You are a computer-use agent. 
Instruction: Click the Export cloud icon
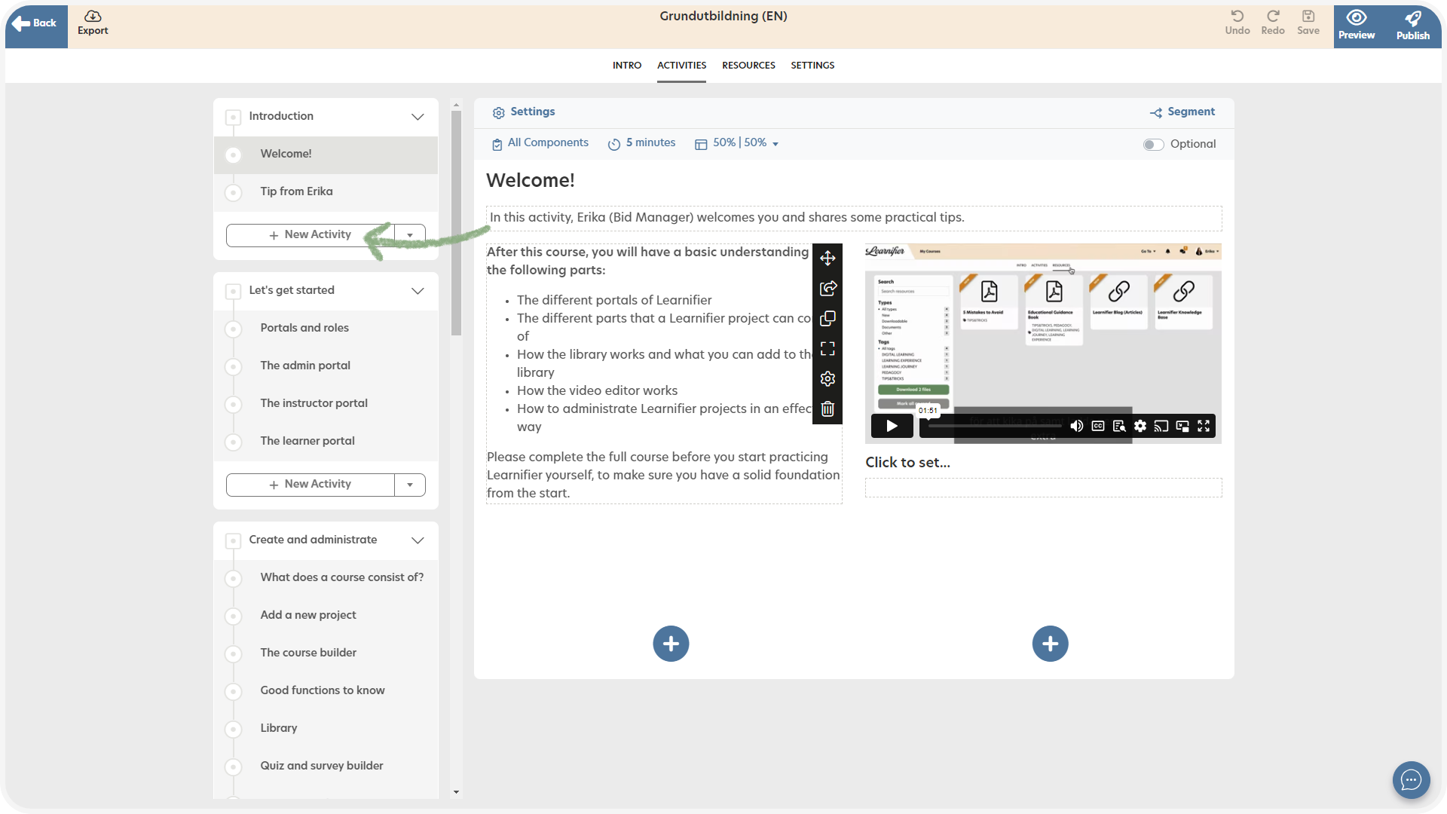[93, 17]
